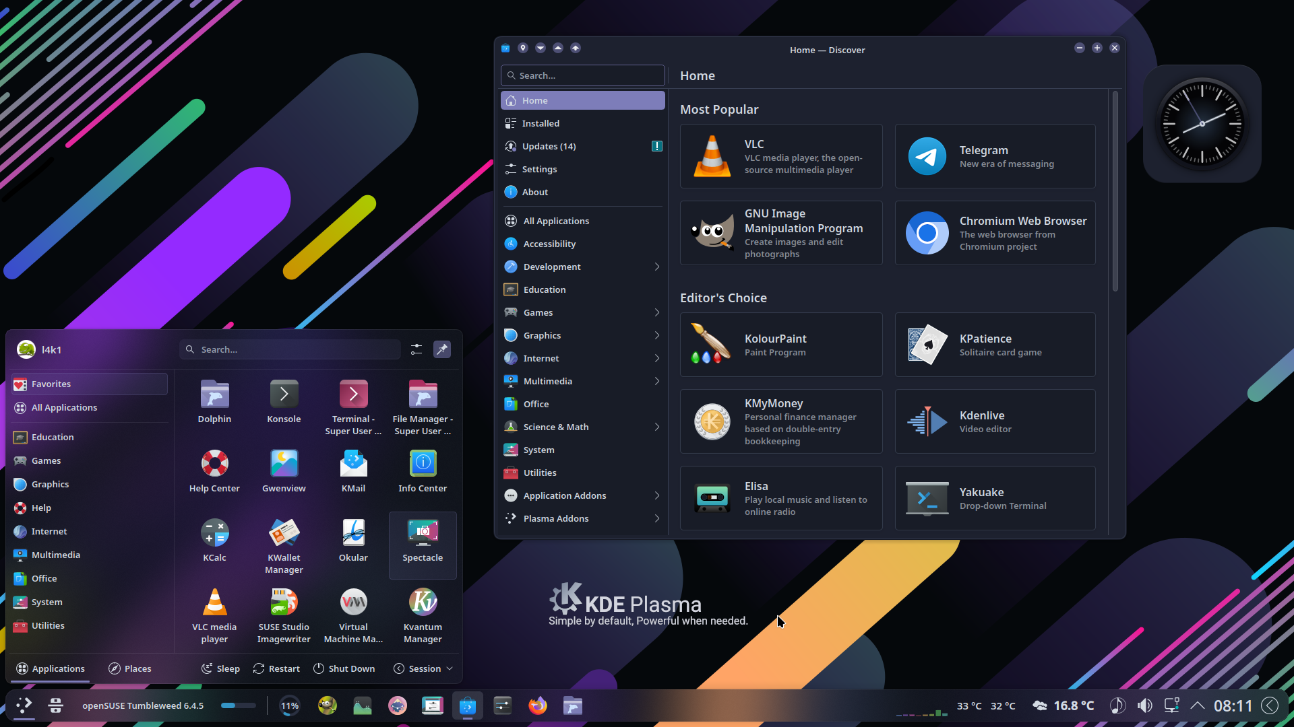Open GNU Image Manipulation Program card
1294x727 pixels.
click(781, 233)
